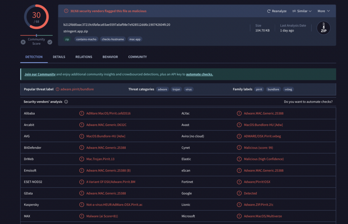Screen dimensions: 348x224
Task: Click the alert icon in ALYac row
Action: 239,113
